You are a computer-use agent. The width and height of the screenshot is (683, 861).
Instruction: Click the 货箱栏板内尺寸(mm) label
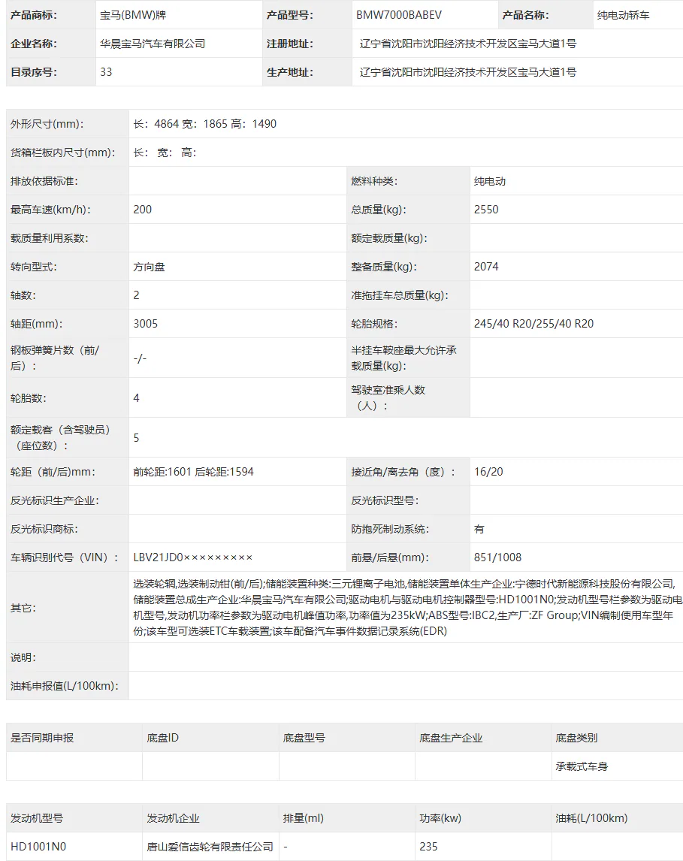click(63, 152)
